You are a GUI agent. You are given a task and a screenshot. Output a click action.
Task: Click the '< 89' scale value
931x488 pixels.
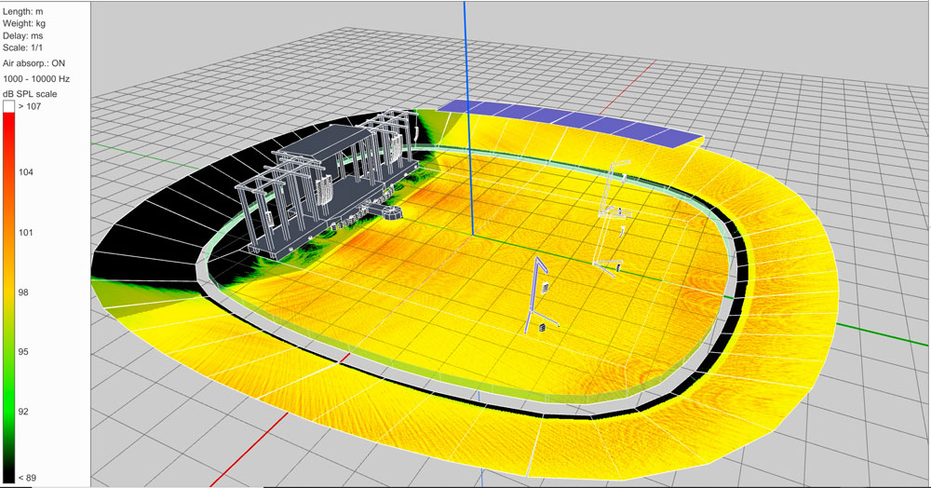(x=27, y=478)
